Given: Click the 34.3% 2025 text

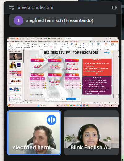Looking at the screenshot, I should [72, 69].
